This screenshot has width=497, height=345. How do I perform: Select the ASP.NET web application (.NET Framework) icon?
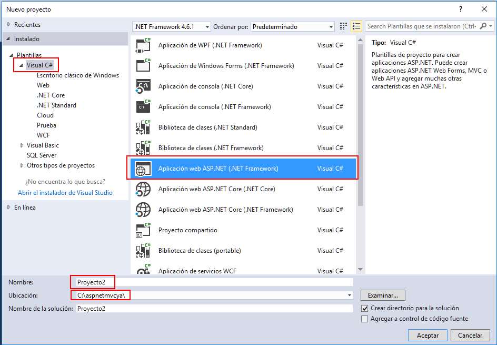[x=143, y=169]
